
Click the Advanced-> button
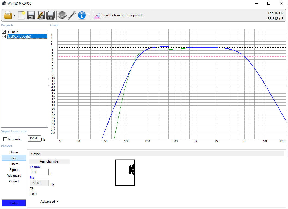point(49,202)
